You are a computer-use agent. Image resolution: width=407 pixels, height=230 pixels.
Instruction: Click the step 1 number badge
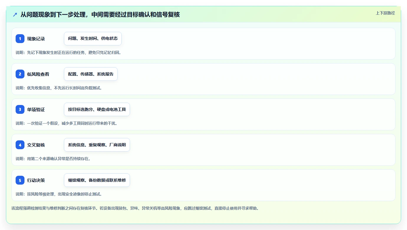(x=20, y=39)
